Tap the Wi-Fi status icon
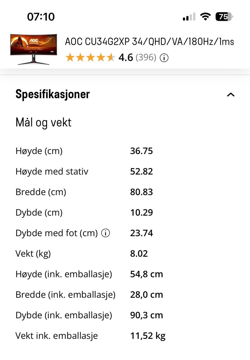 (x=205, y=17)
